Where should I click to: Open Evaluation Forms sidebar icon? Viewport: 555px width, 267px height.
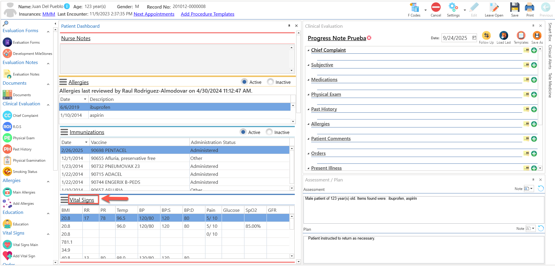7,42
